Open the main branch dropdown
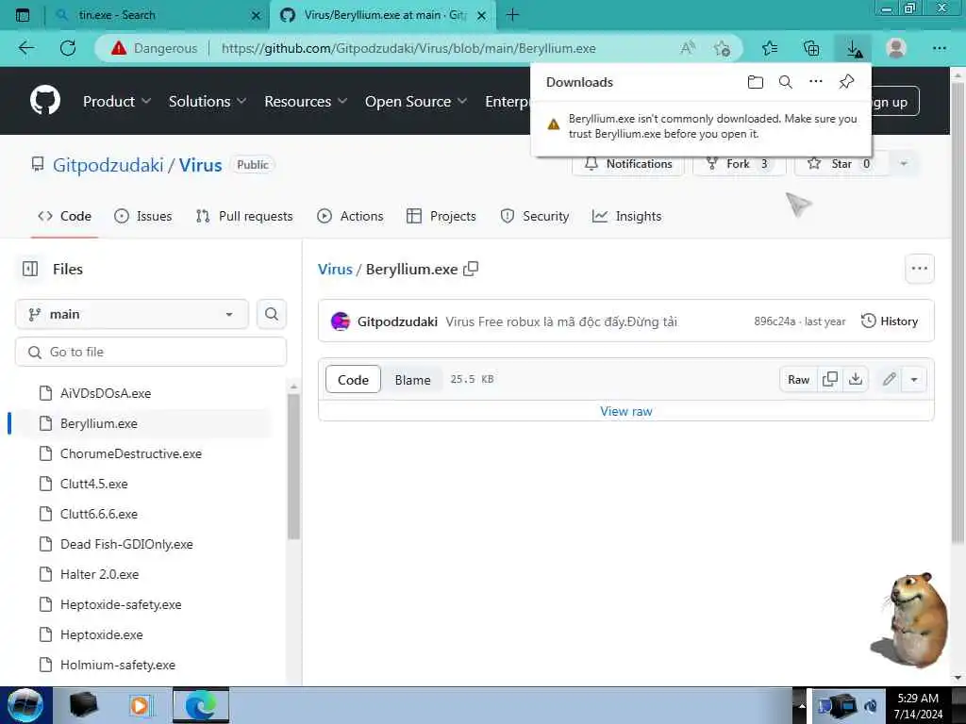 (x=132, y=314)
